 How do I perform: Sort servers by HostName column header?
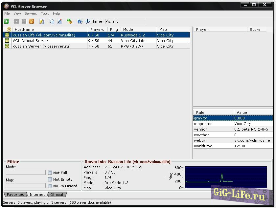[x=49, y=30]
